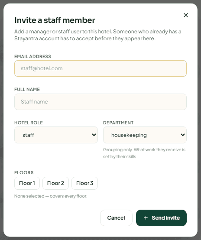Click the 'EMAIL ADDRESS' label

32,56
